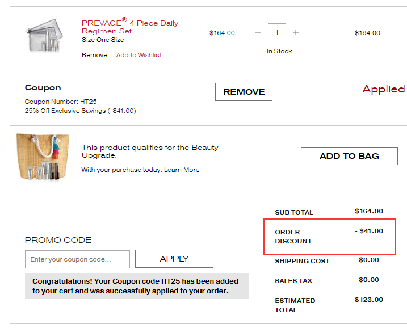Click the Estimated Total value $123.00
Viewport: 407px width, 328px height.
point(368,300)
